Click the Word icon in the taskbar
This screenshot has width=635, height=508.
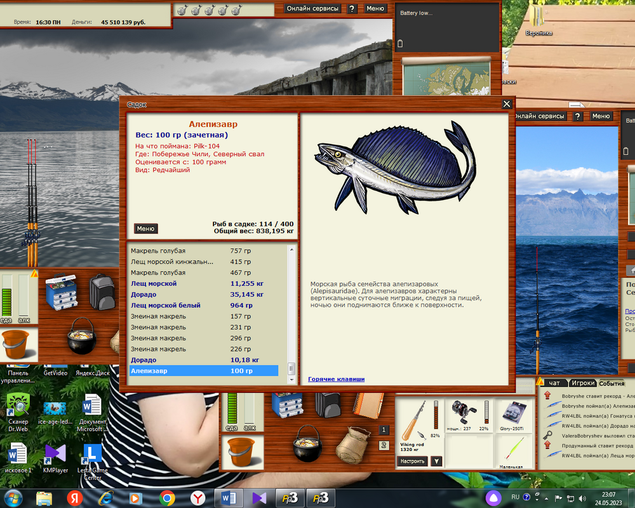[229, 497]
